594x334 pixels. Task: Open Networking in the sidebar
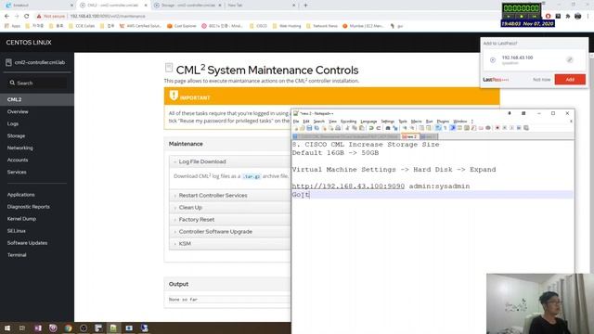[19, 148]
